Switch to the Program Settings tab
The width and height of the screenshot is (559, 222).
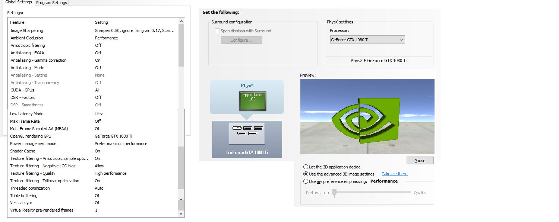[x=51, y=3]
